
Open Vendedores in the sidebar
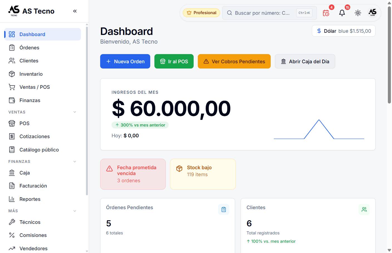43,249
